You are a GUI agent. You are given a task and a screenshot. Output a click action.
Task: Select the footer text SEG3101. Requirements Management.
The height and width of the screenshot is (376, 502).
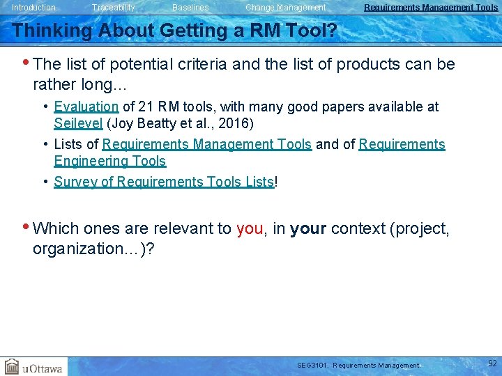[359, 365]
